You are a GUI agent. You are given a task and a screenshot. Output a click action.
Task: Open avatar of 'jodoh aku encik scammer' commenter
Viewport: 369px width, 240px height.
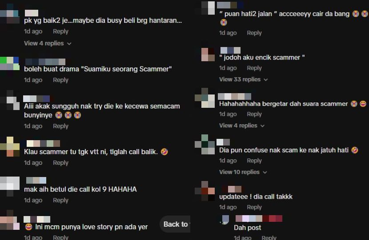coord(208,55)
